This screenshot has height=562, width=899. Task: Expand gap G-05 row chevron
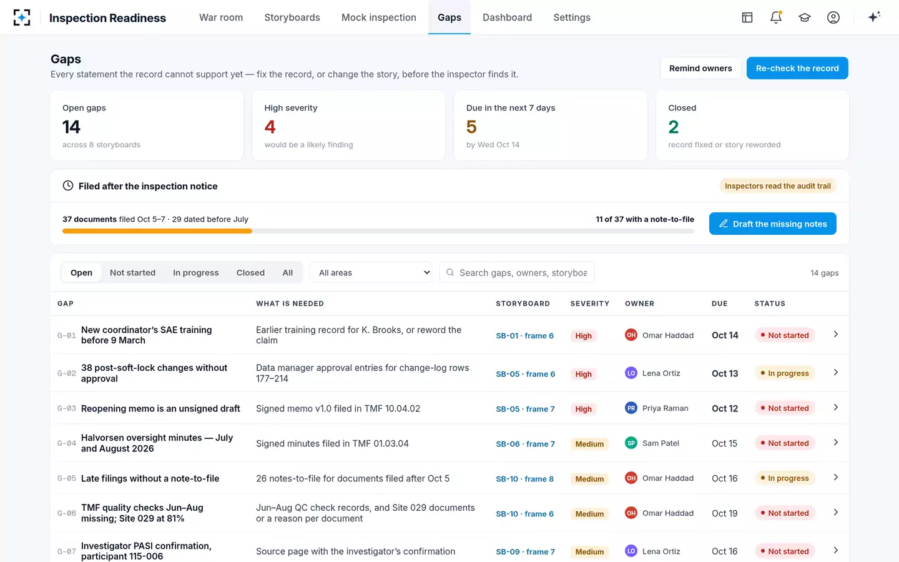click(836, 478)
